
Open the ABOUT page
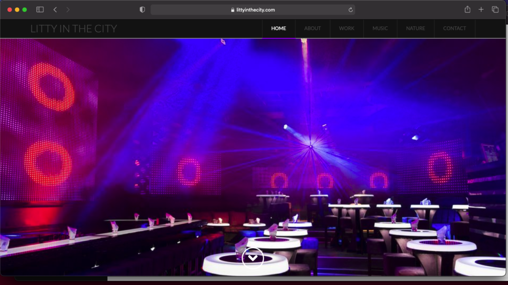tap(312, 29)
